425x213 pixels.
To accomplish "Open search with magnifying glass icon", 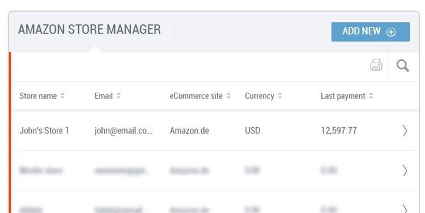I will click(x=402, y=66).
